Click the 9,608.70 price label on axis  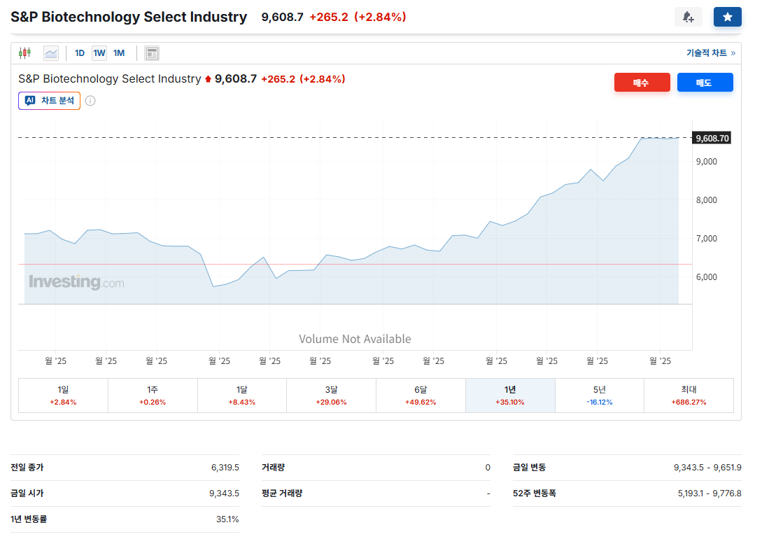pos(712,138)
